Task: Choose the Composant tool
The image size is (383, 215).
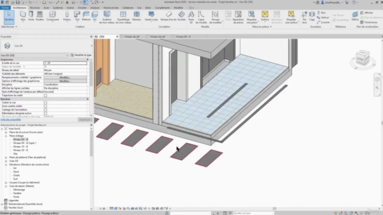Action: (x=53, y=16)
